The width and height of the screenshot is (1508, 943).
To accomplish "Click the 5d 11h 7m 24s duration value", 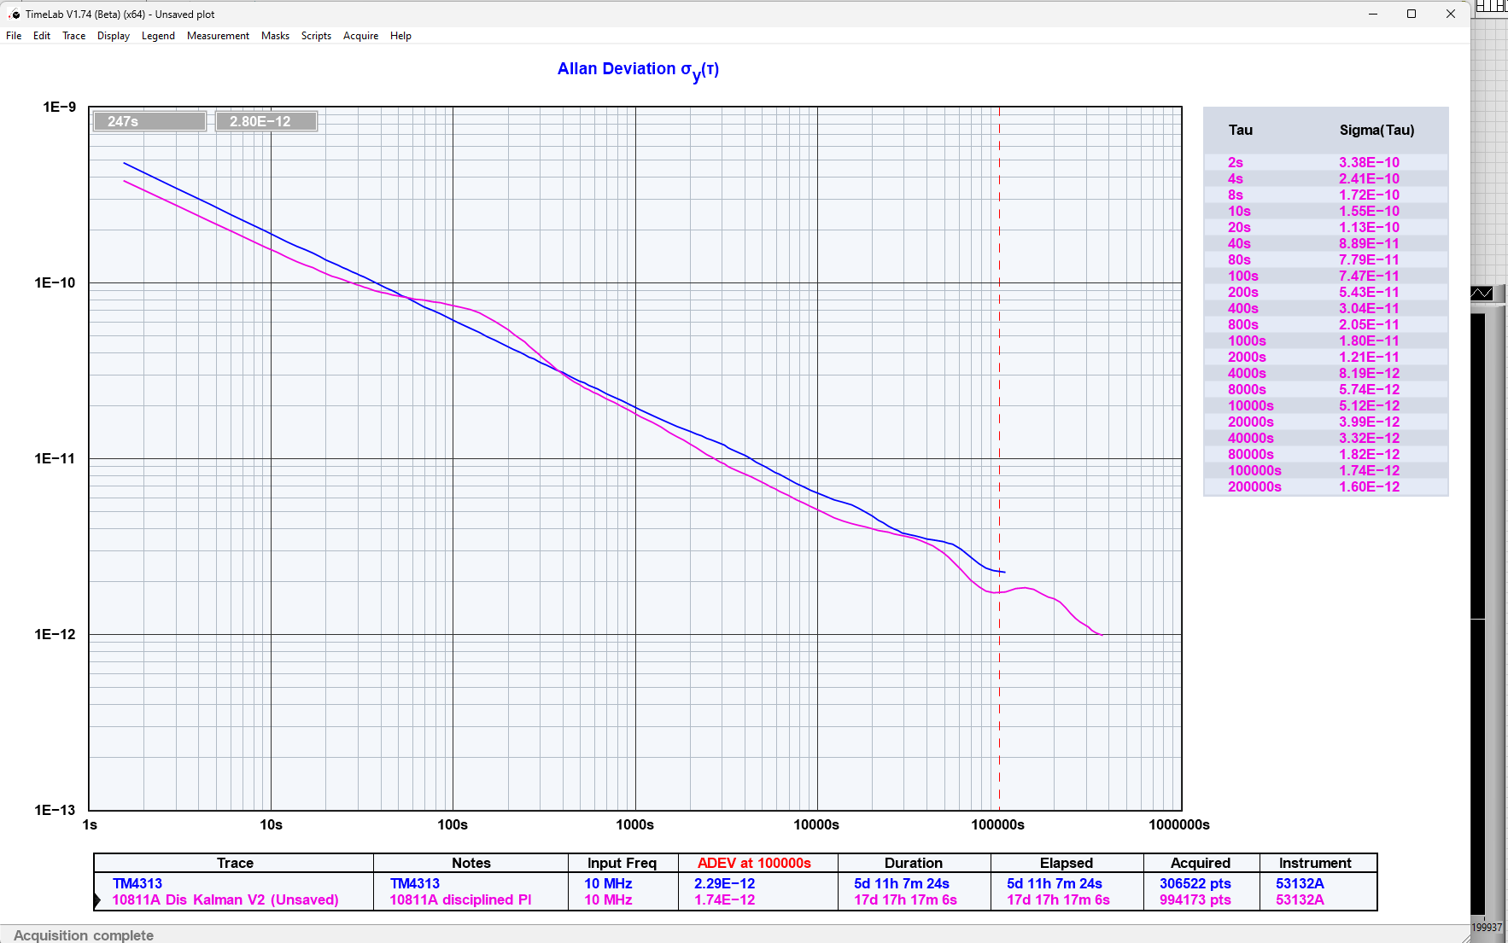I will tap(902, 883).
